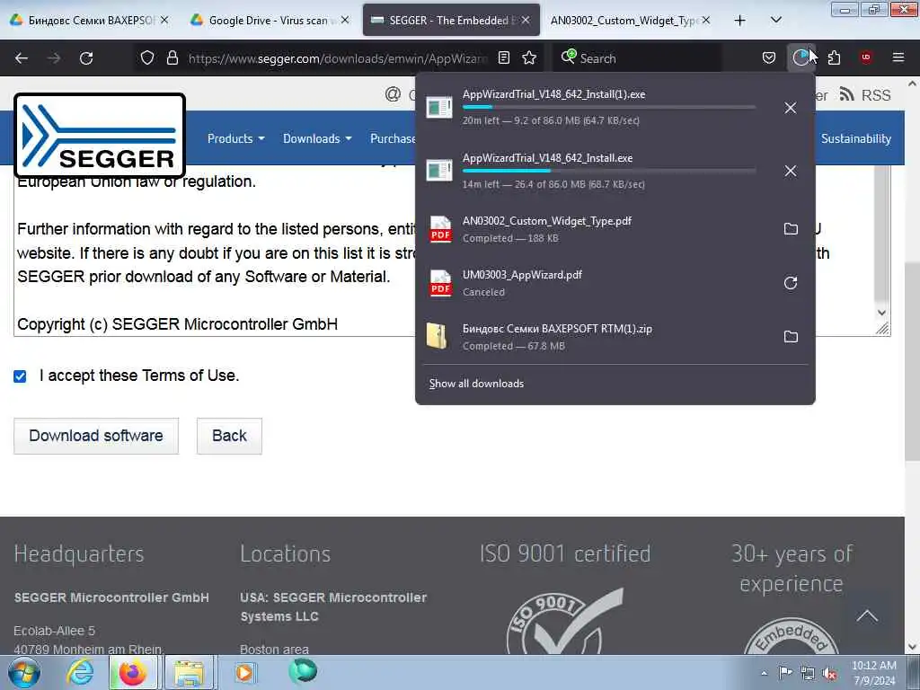920x690 pixels.
Task: Open the Sustainability menu item
Action: point(855,138)
